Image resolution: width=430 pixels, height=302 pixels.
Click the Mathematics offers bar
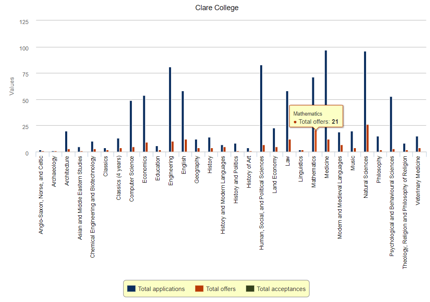316,141
